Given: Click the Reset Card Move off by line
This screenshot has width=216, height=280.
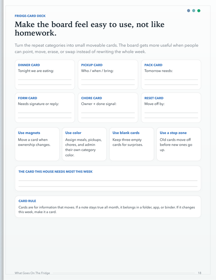Looking at the screenshot, I should pyautogui.click(x=171, y=113).
